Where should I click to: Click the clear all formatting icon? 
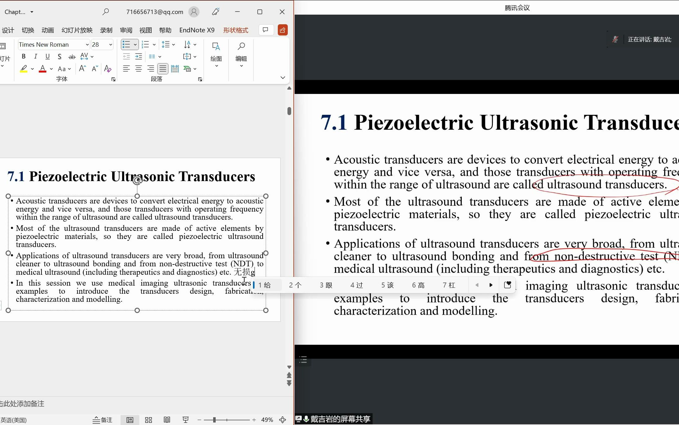(108, 69)
